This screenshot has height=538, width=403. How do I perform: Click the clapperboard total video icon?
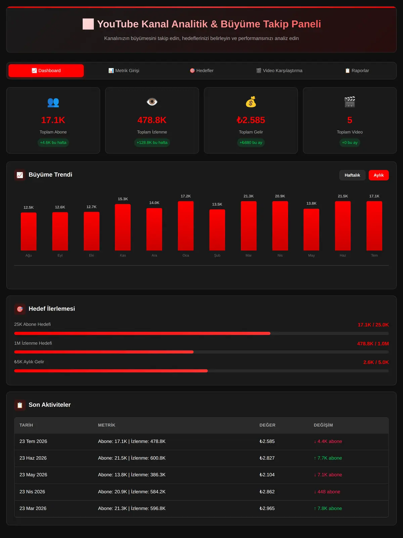(x=350, y=102)
